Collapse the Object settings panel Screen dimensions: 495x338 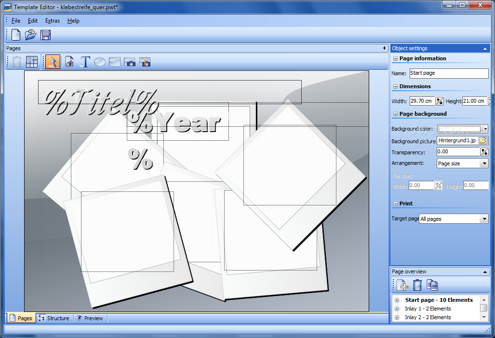[x=485, y=49]
